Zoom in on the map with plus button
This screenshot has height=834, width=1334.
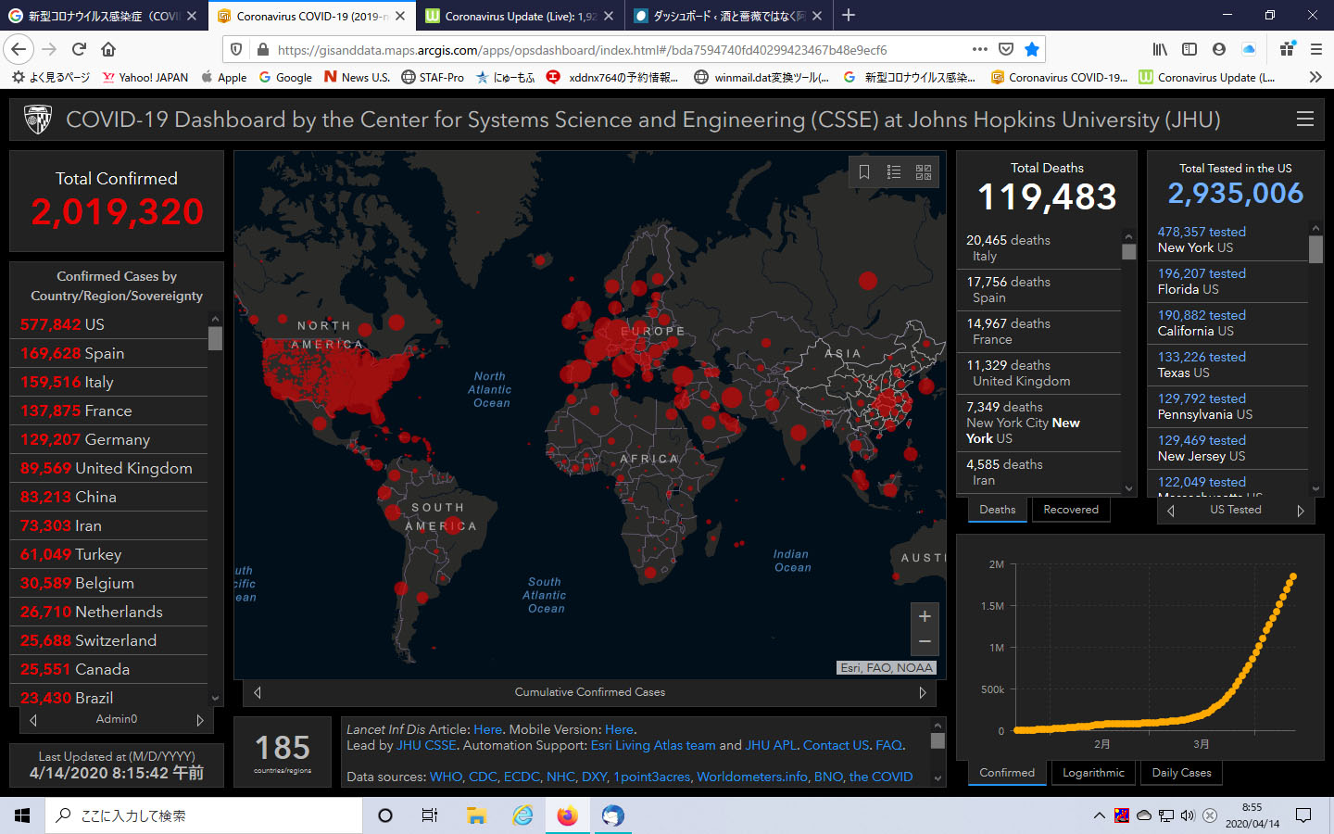925,616
